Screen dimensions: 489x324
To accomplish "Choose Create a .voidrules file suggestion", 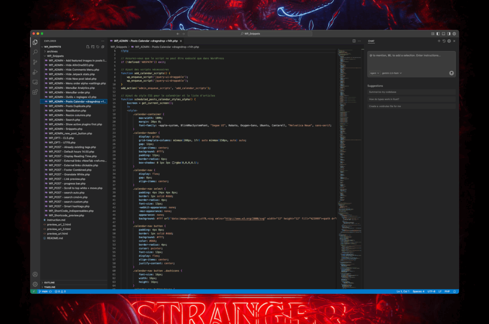I will pos(411,106).
